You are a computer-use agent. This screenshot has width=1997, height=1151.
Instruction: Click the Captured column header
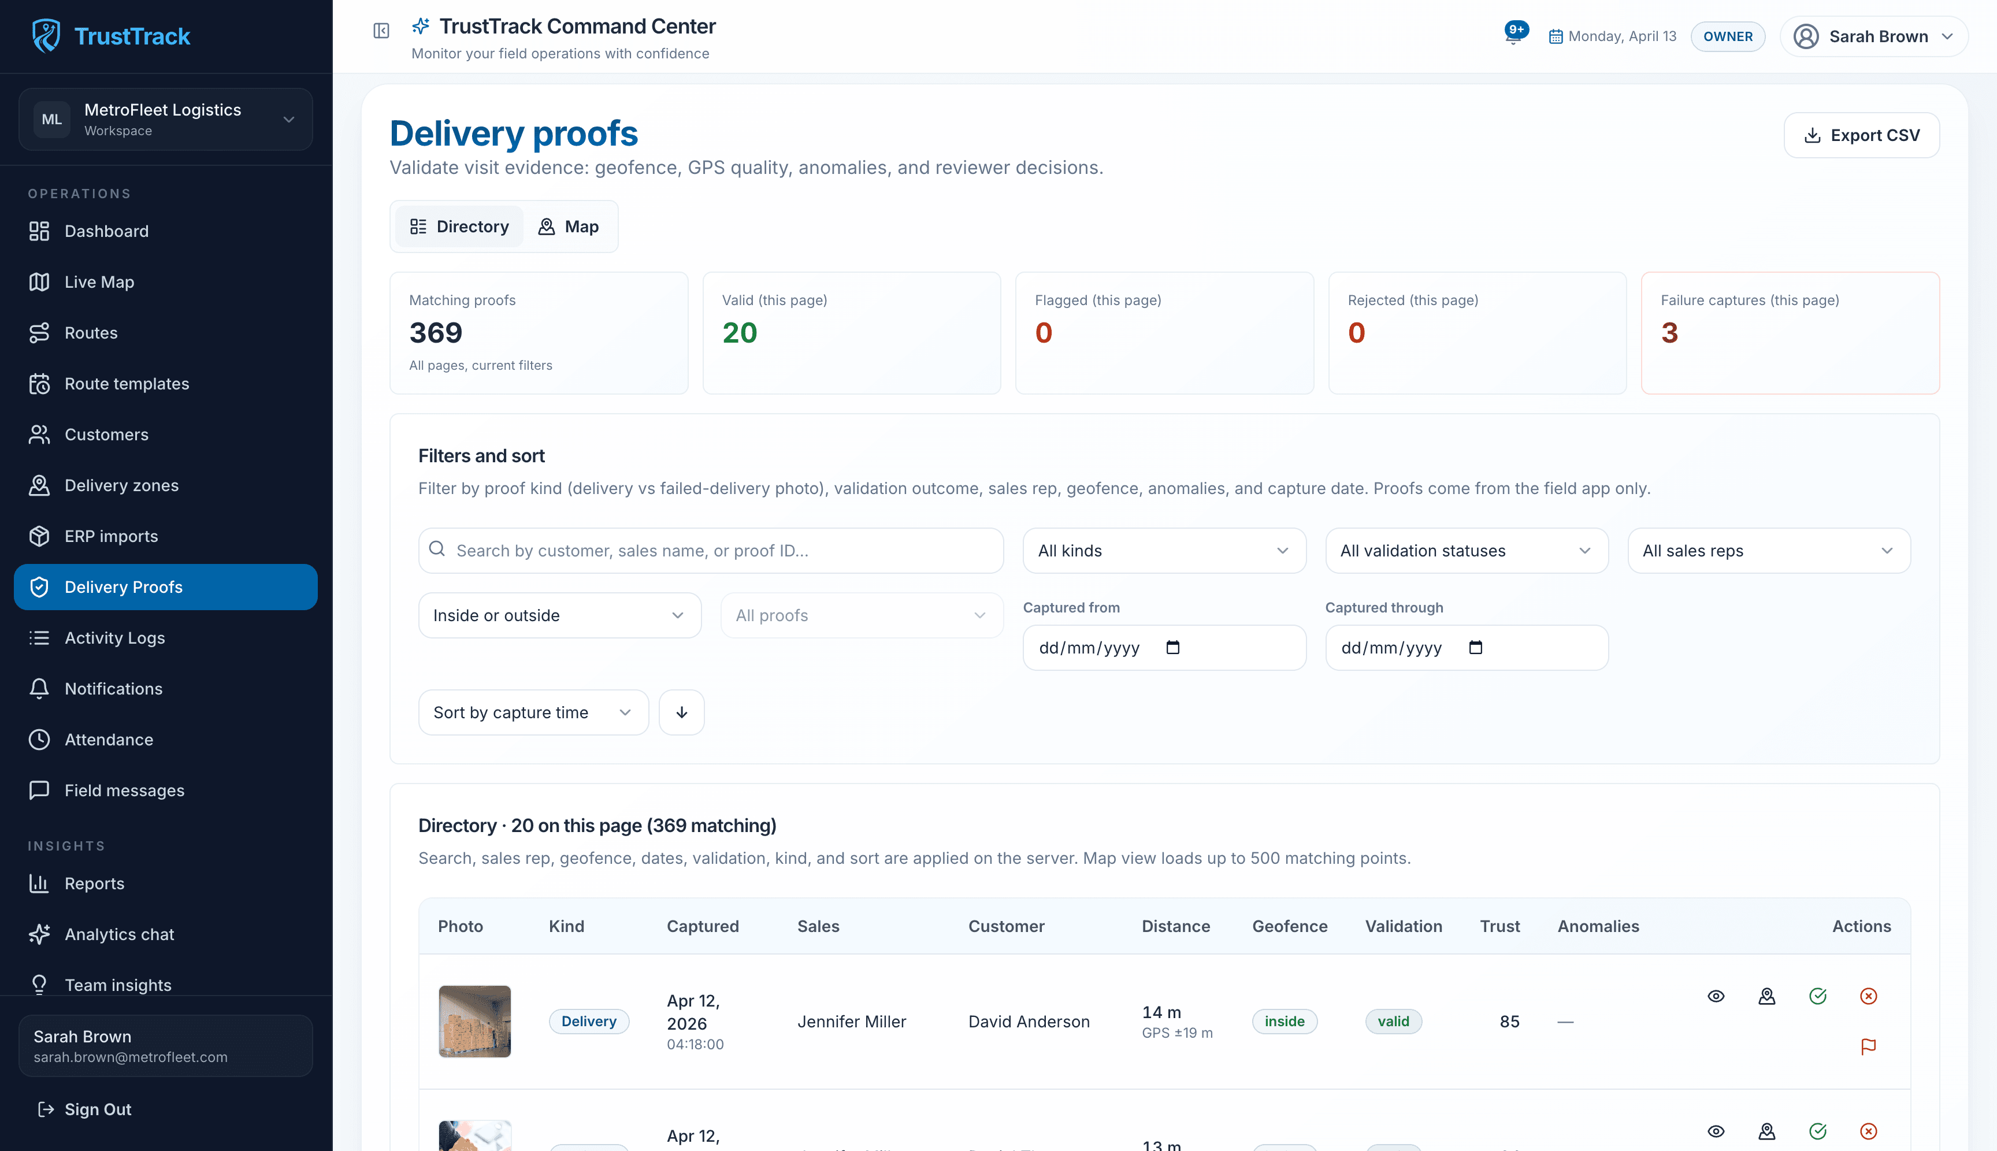coord(702,926)
